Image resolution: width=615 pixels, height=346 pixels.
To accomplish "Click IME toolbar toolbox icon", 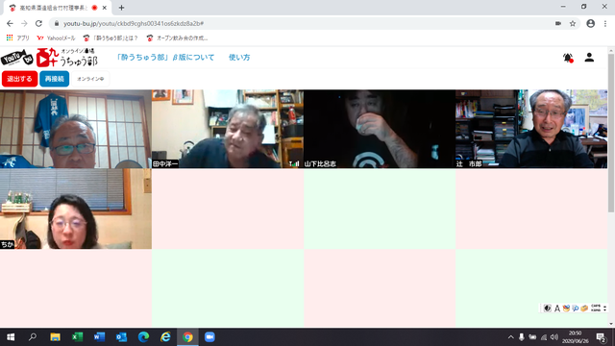I will (584, 309).
